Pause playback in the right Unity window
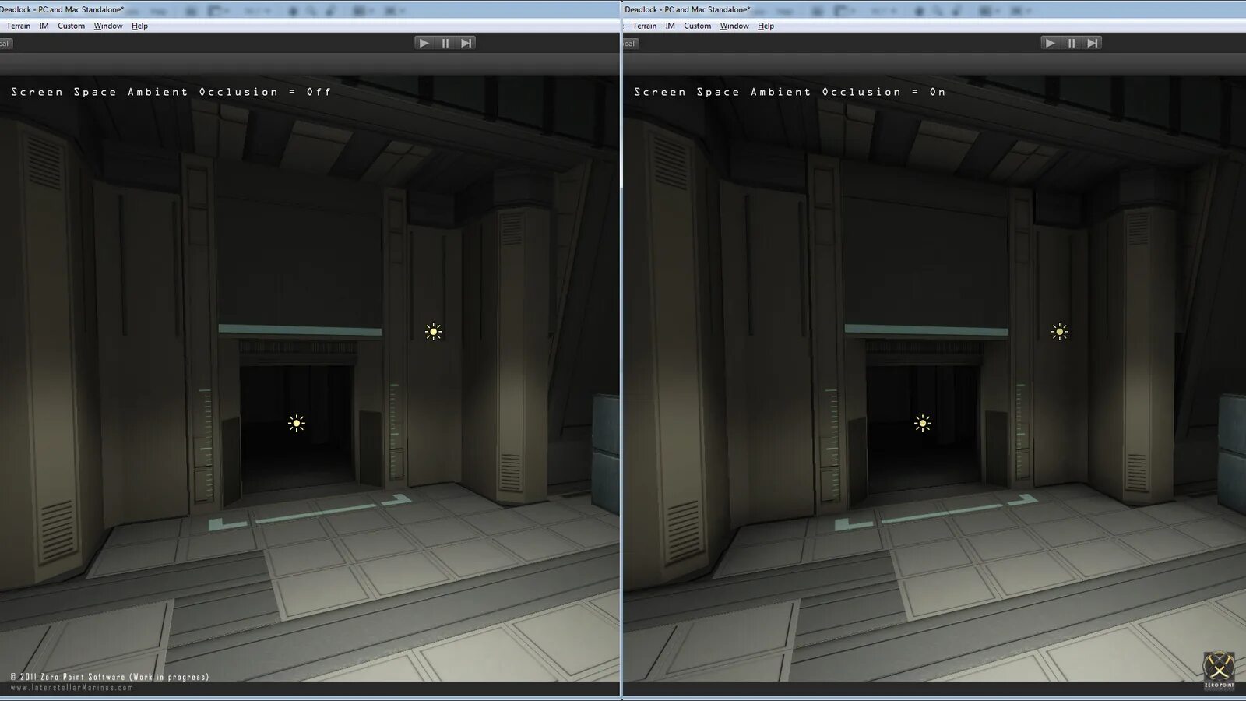This screenshot has width=1246, height=701. point(1072,43)
